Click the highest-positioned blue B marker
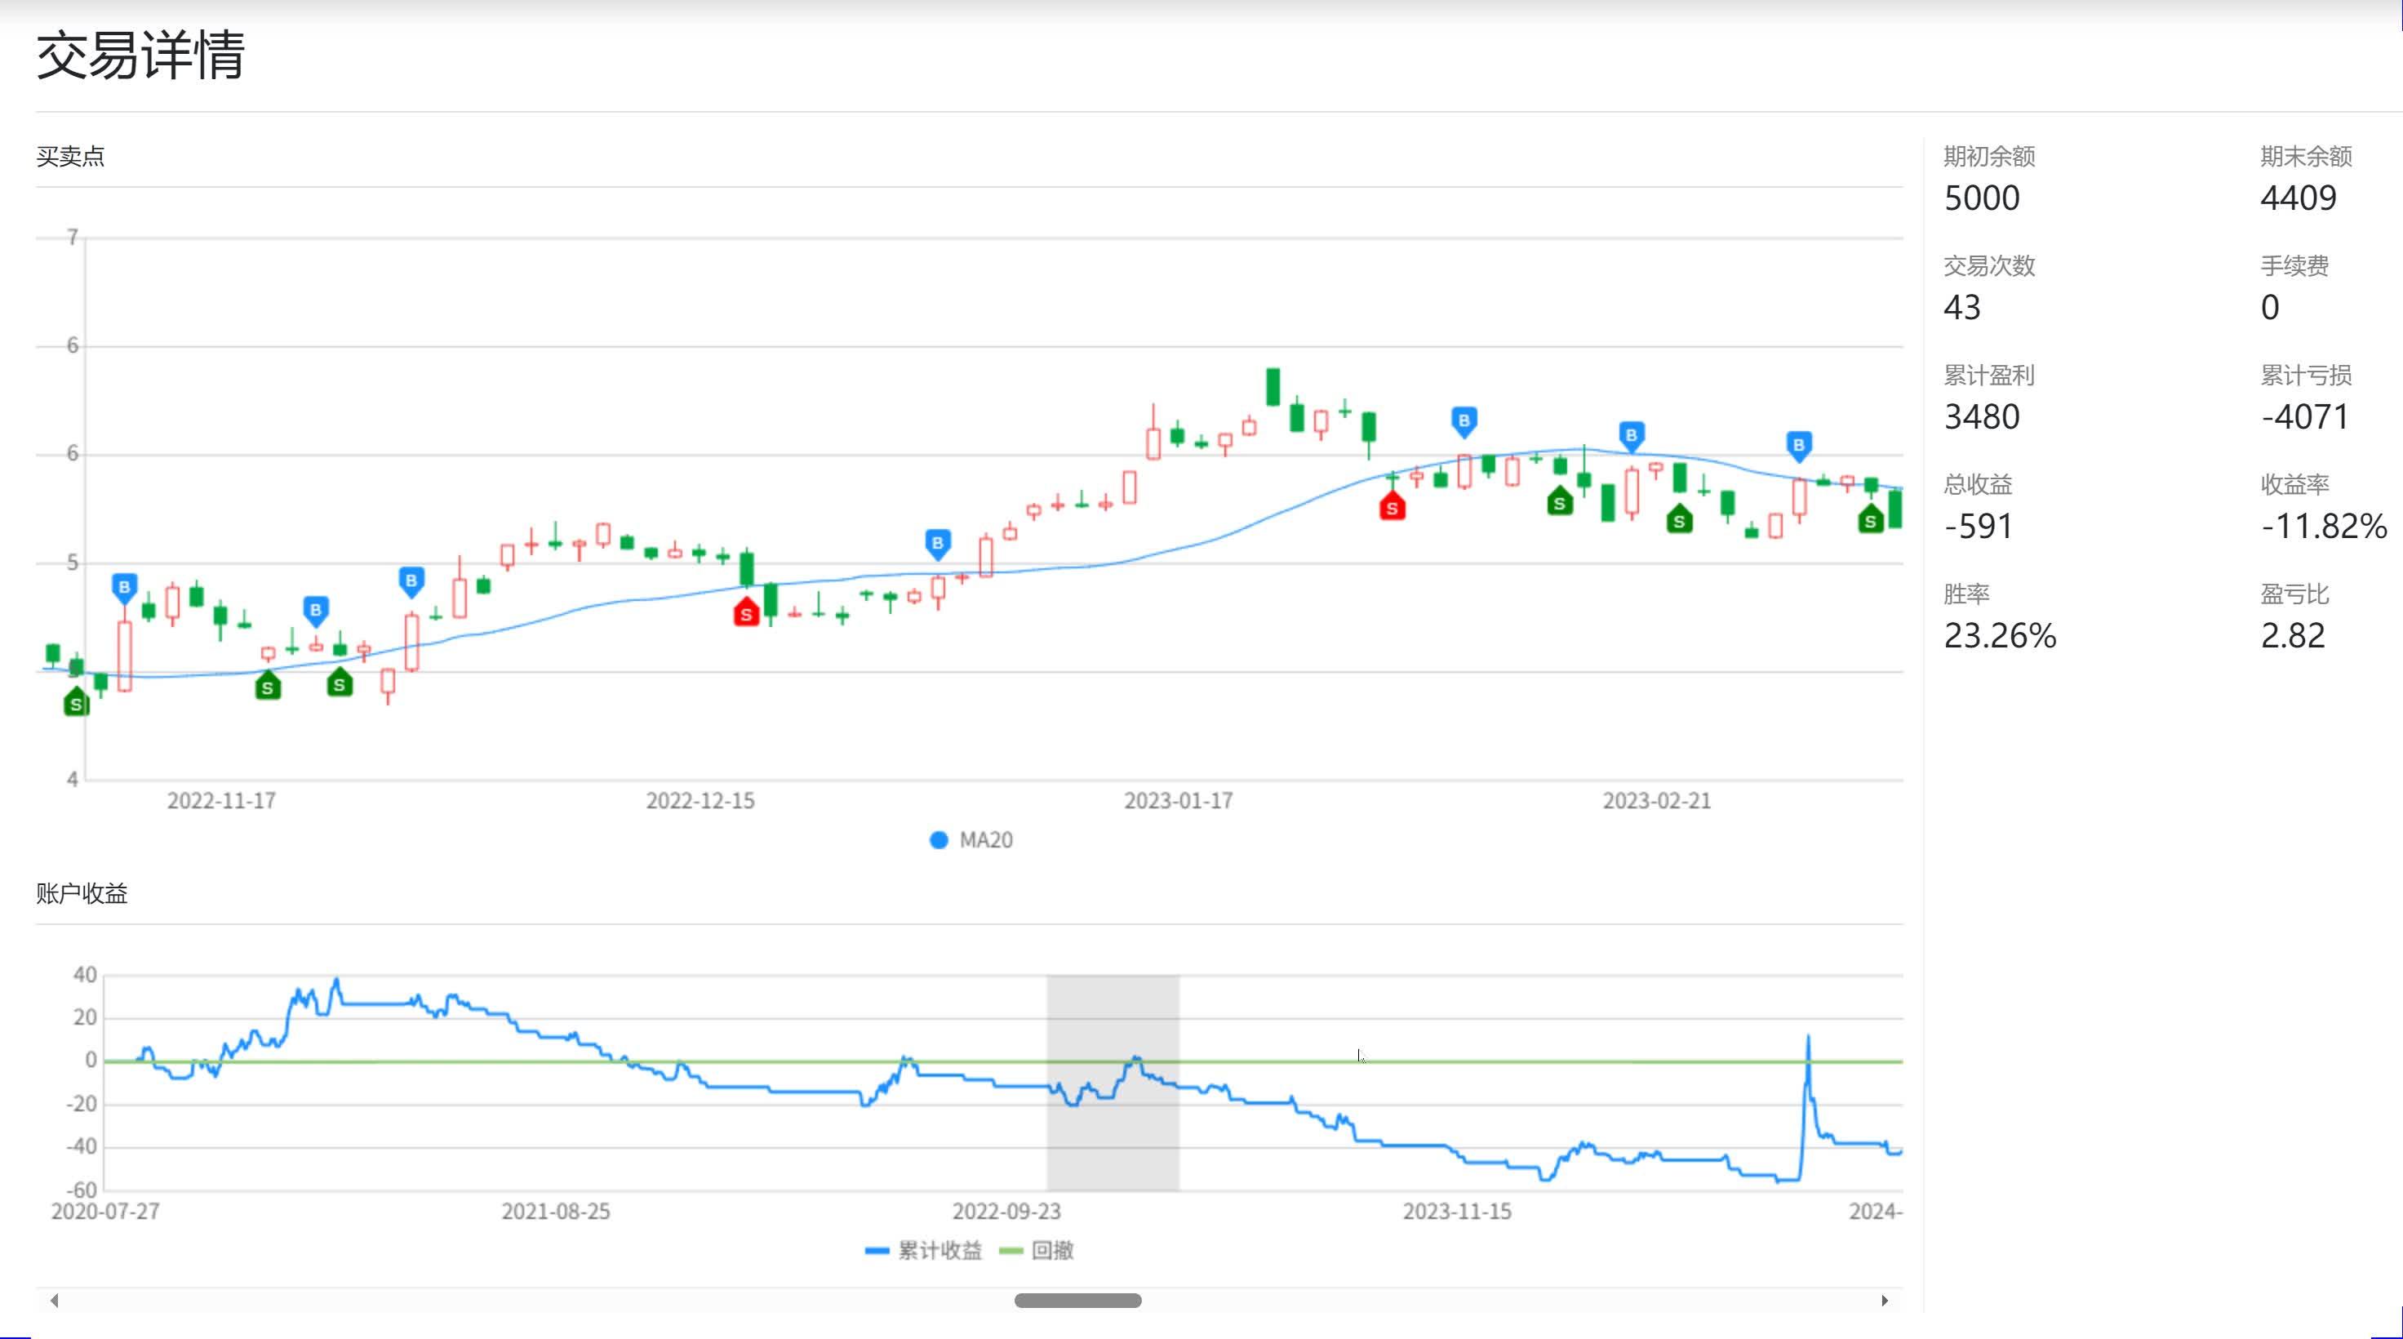The height and width of the screenshot is (1339, 2403). (x=1464, y=420)
